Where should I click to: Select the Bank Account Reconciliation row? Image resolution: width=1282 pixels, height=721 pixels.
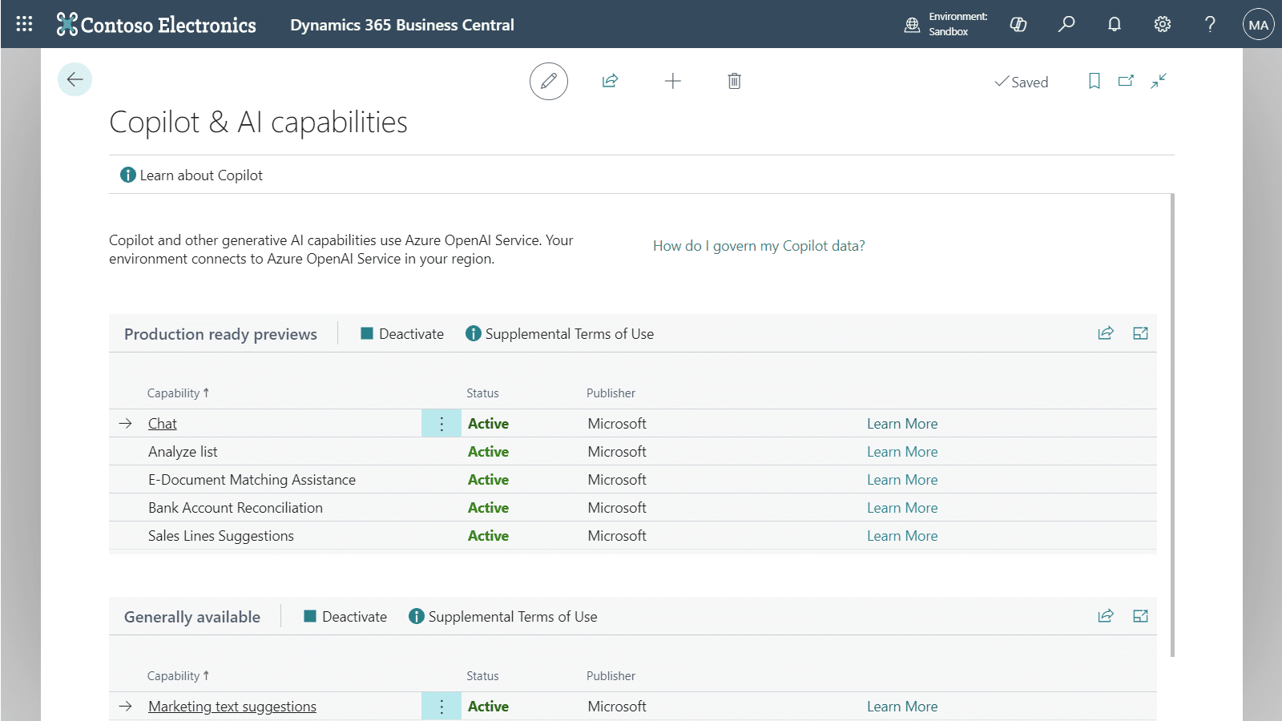pyautogui.click(x=633, y=508)
